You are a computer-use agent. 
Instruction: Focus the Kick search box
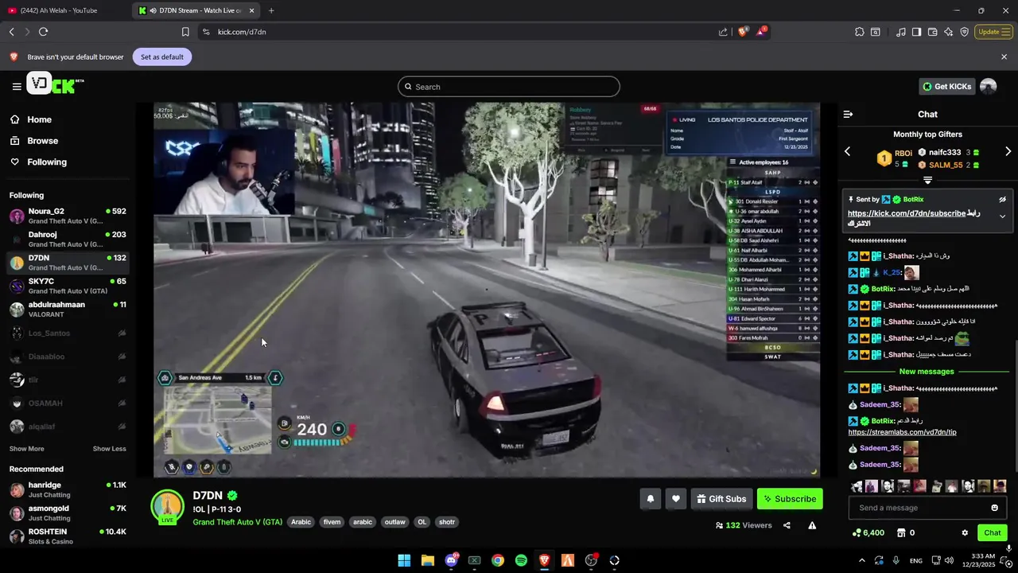click(509, 87)
